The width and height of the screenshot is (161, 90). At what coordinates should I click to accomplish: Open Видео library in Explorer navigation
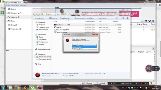click(x=41, y=37)
